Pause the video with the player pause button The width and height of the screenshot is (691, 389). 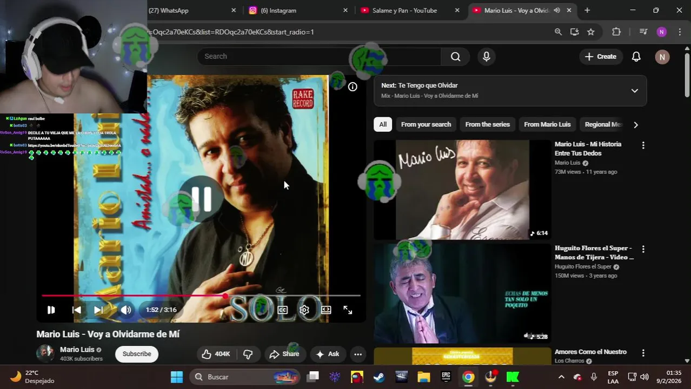point(51,310)
